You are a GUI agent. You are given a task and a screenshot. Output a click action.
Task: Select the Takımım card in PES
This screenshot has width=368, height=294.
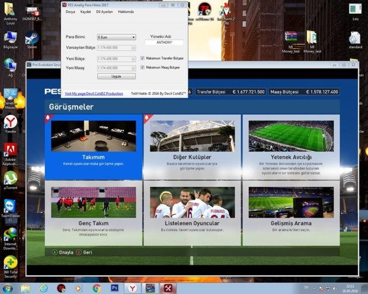click(93, 147)
